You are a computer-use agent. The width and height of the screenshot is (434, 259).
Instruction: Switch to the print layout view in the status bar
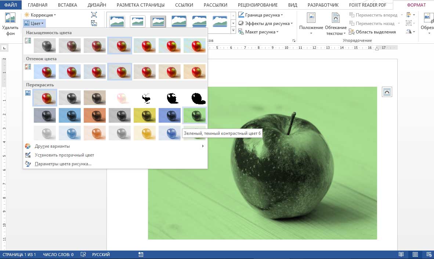pos(415,254)
